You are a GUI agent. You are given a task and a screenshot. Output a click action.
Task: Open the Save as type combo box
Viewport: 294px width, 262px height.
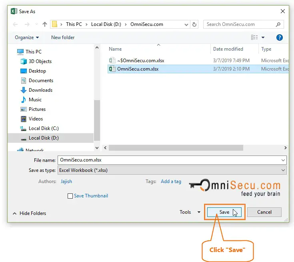click(x=172, y=170)
